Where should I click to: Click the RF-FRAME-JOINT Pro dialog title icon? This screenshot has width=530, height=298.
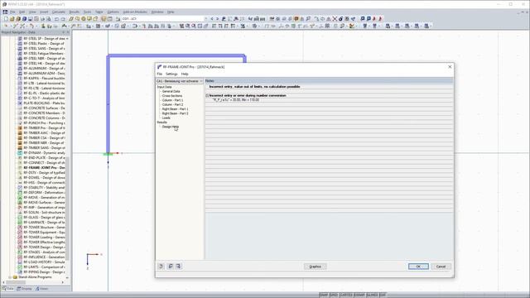click(x=160, y=67)
